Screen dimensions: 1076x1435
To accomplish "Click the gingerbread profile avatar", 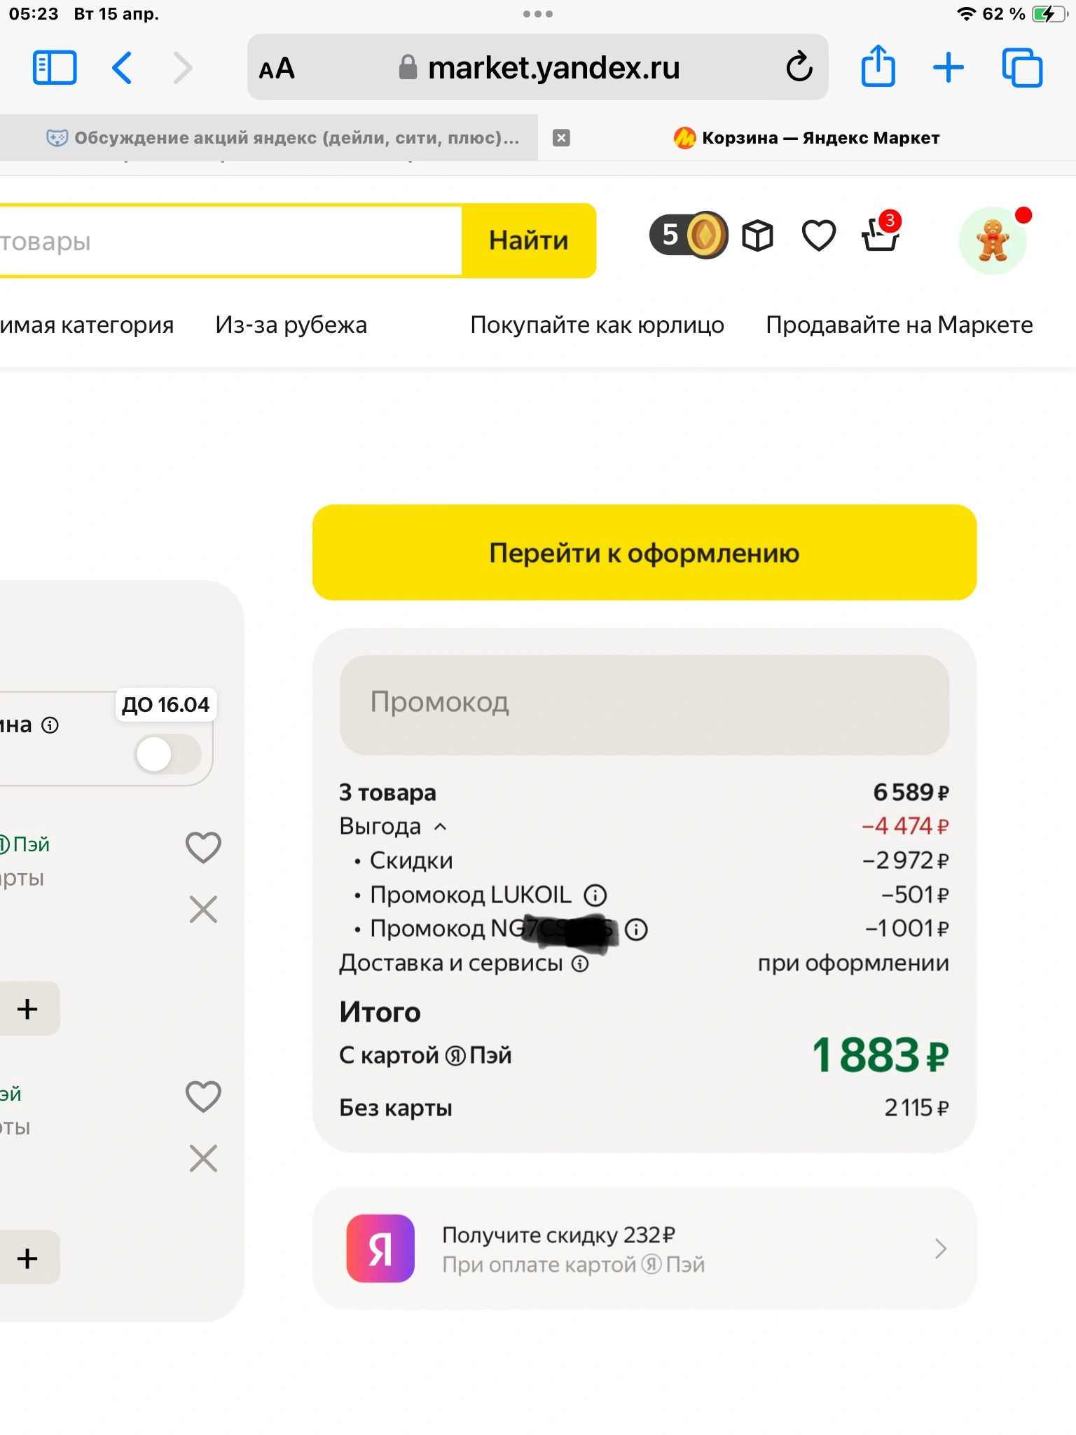I will pos(993,240).
